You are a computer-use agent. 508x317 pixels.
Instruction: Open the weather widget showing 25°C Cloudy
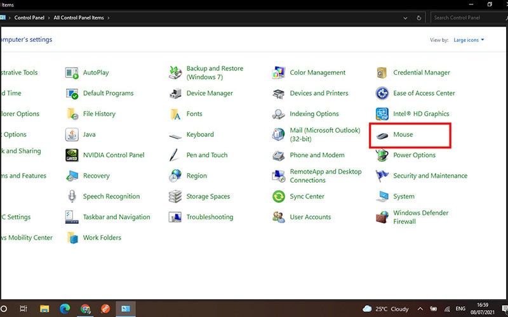pyautogui.click(x=385, y=309)
